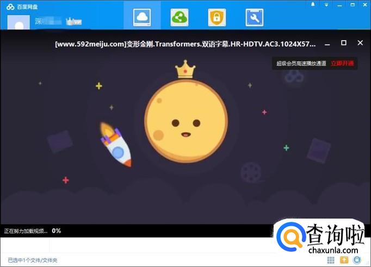Maximize the video player window
This screenshot has width=371, height=267.
[343, 43]
